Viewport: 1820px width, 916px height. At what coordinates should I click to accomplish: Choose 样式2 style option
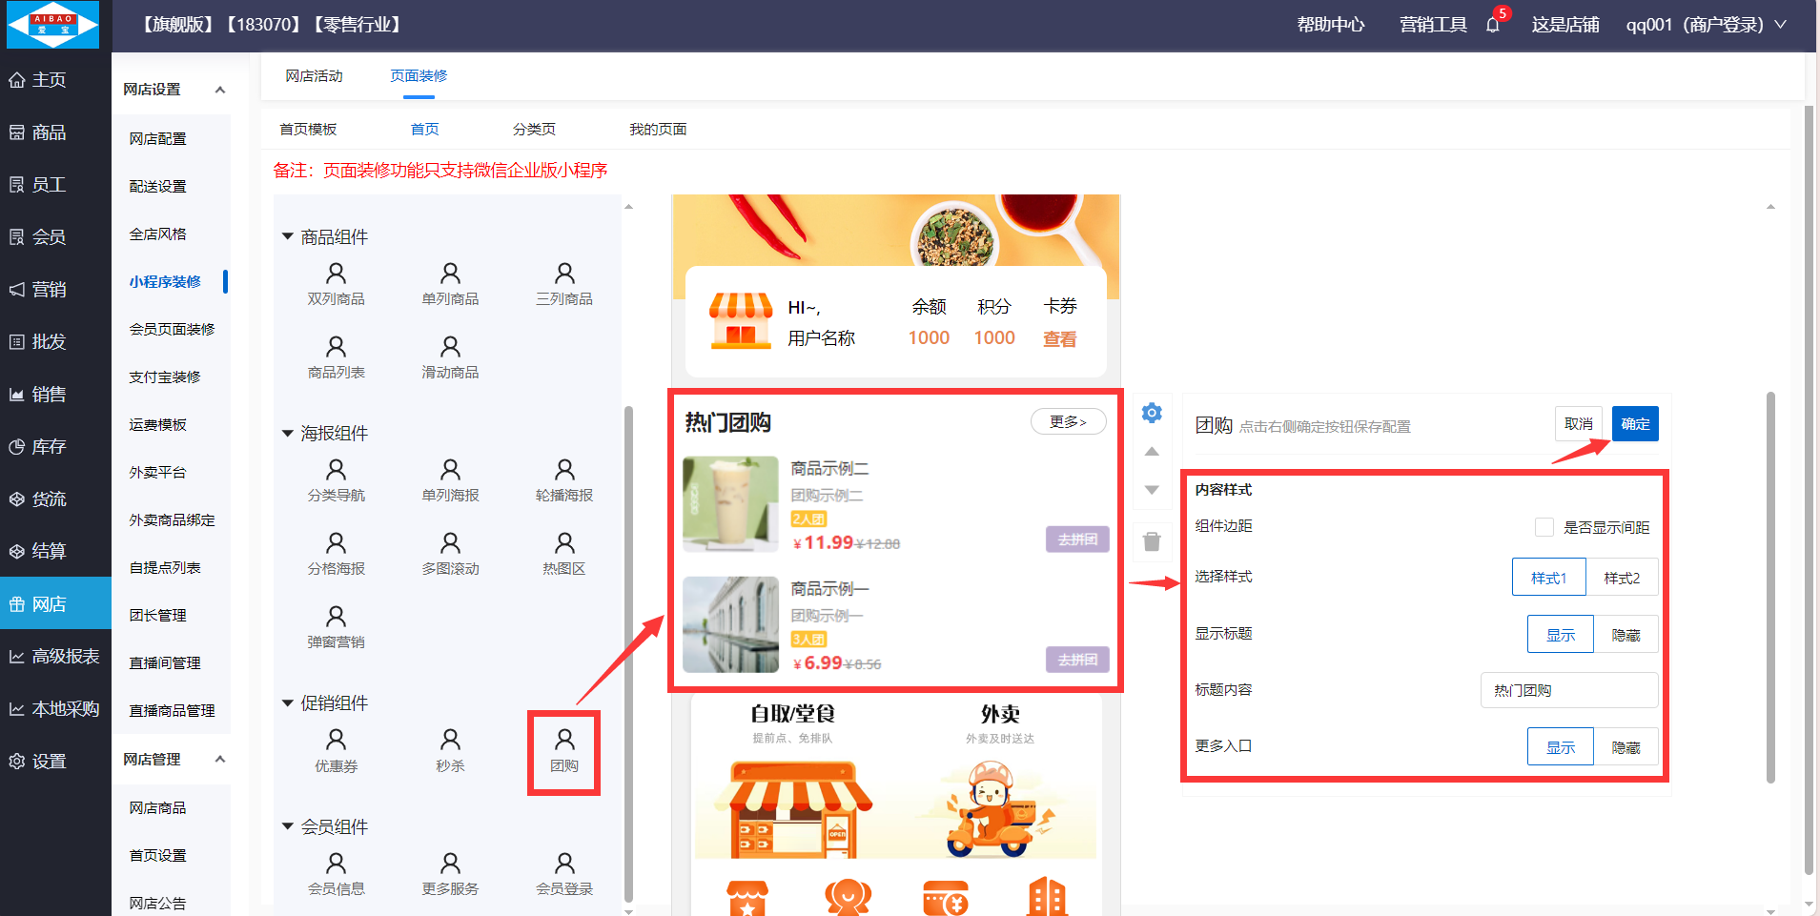click(x=1621, y=578)
